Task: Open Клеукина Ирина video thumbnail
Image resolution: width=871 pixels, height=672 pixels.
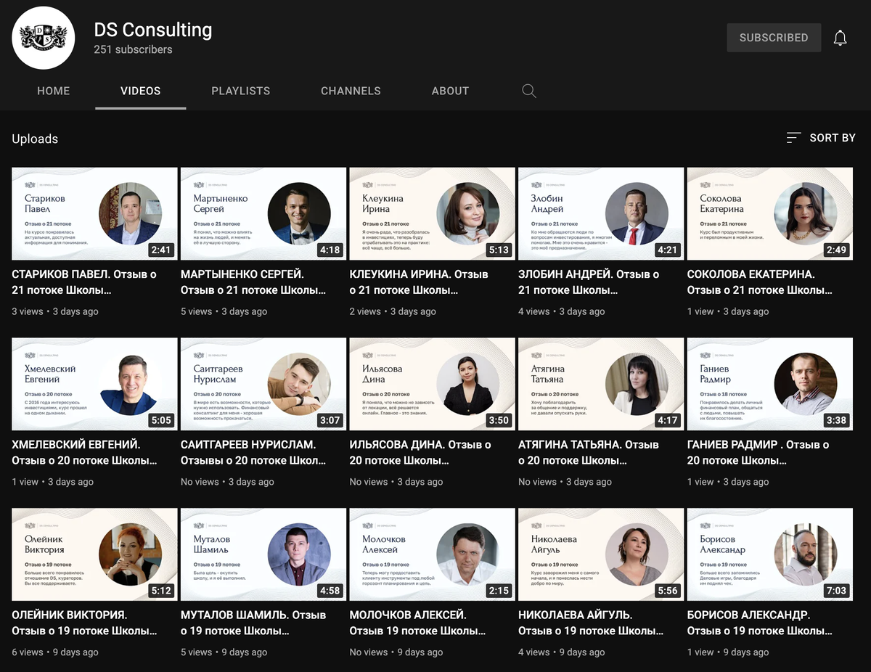Action: coord(433,214)
